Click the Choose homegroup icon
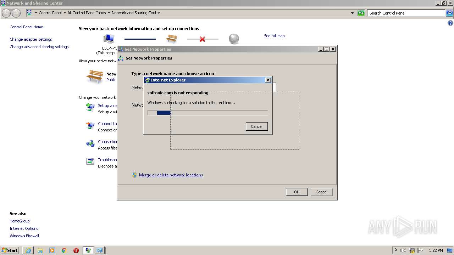454x255 pixels. point(90,143)
